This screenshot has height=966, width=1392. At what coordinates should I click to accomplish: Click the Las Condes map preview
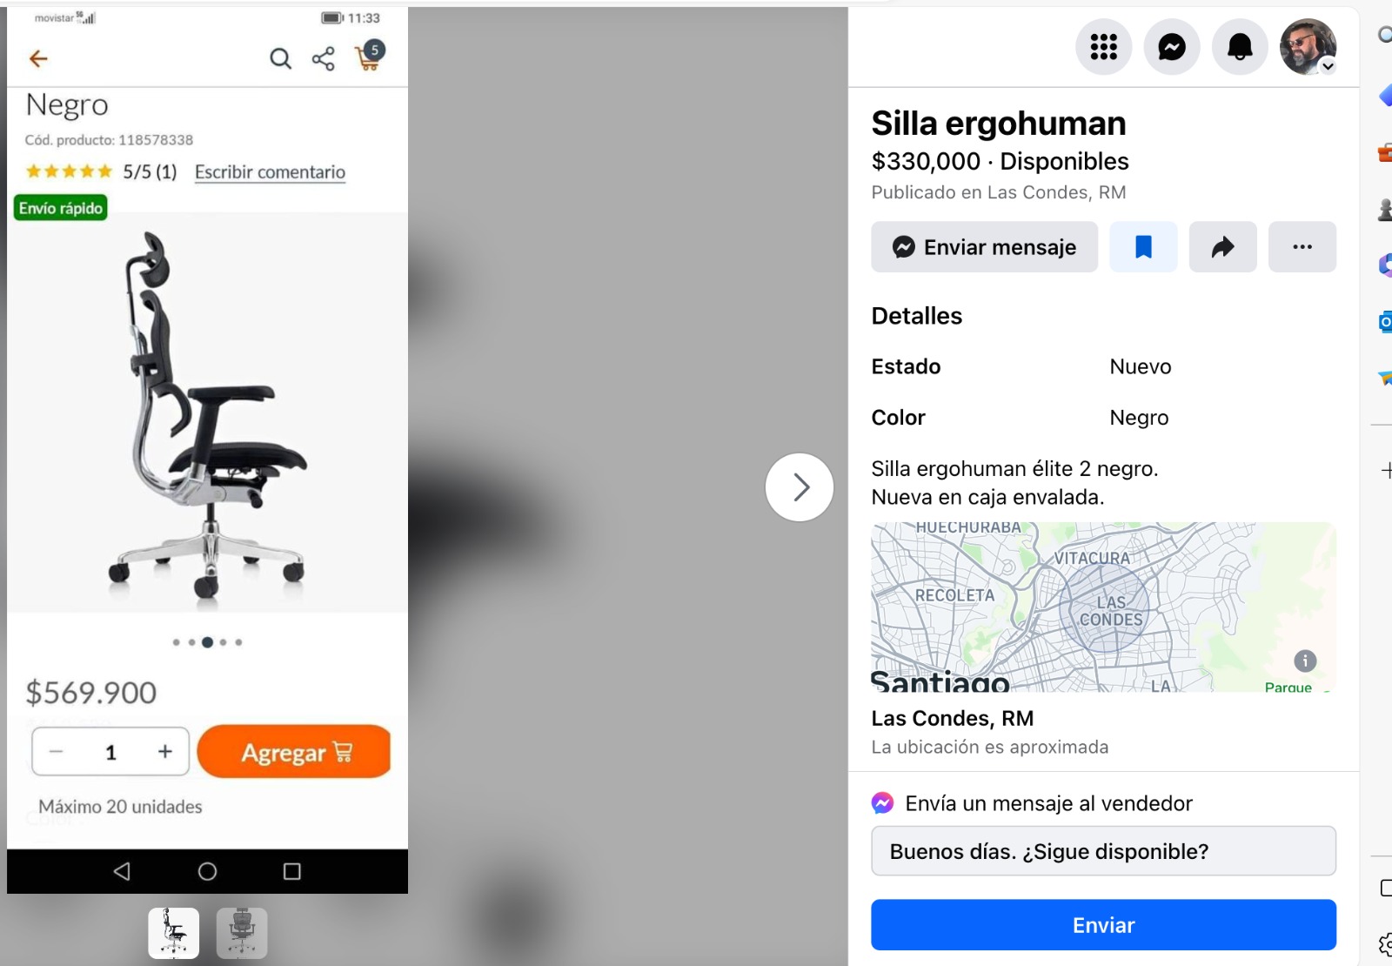(1103, 607)
